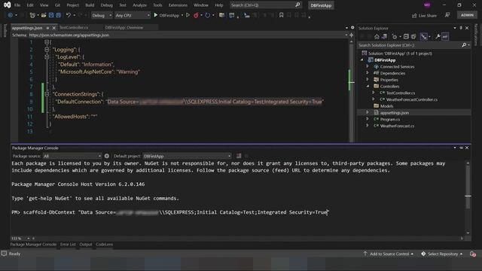The height and width of the screenshot is (271, 482).
Task: Select the Models folder
Action: (x=386, y=106)
